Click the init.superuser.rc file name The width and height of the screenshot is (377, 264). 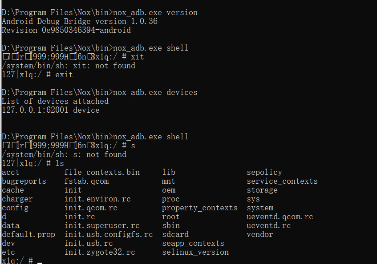(x=102, y=225)
